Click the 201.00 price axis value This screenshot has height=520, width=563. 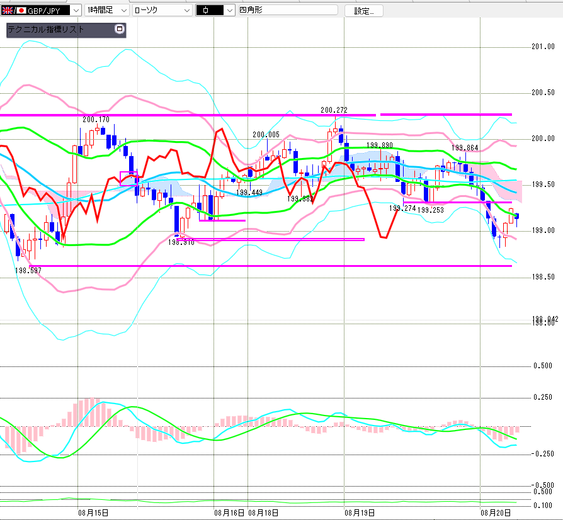543,47
